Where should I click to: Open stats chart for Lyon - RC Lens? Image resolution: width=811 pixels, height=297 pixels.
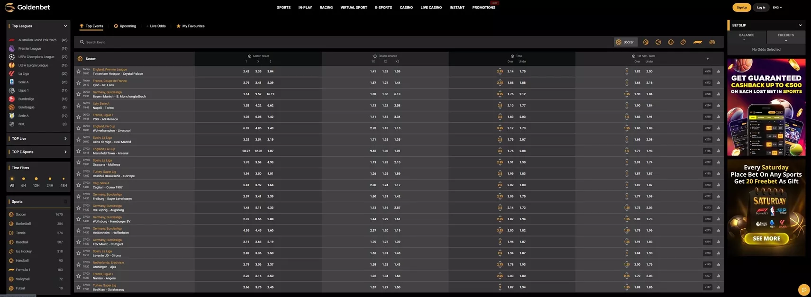(718, 83)
